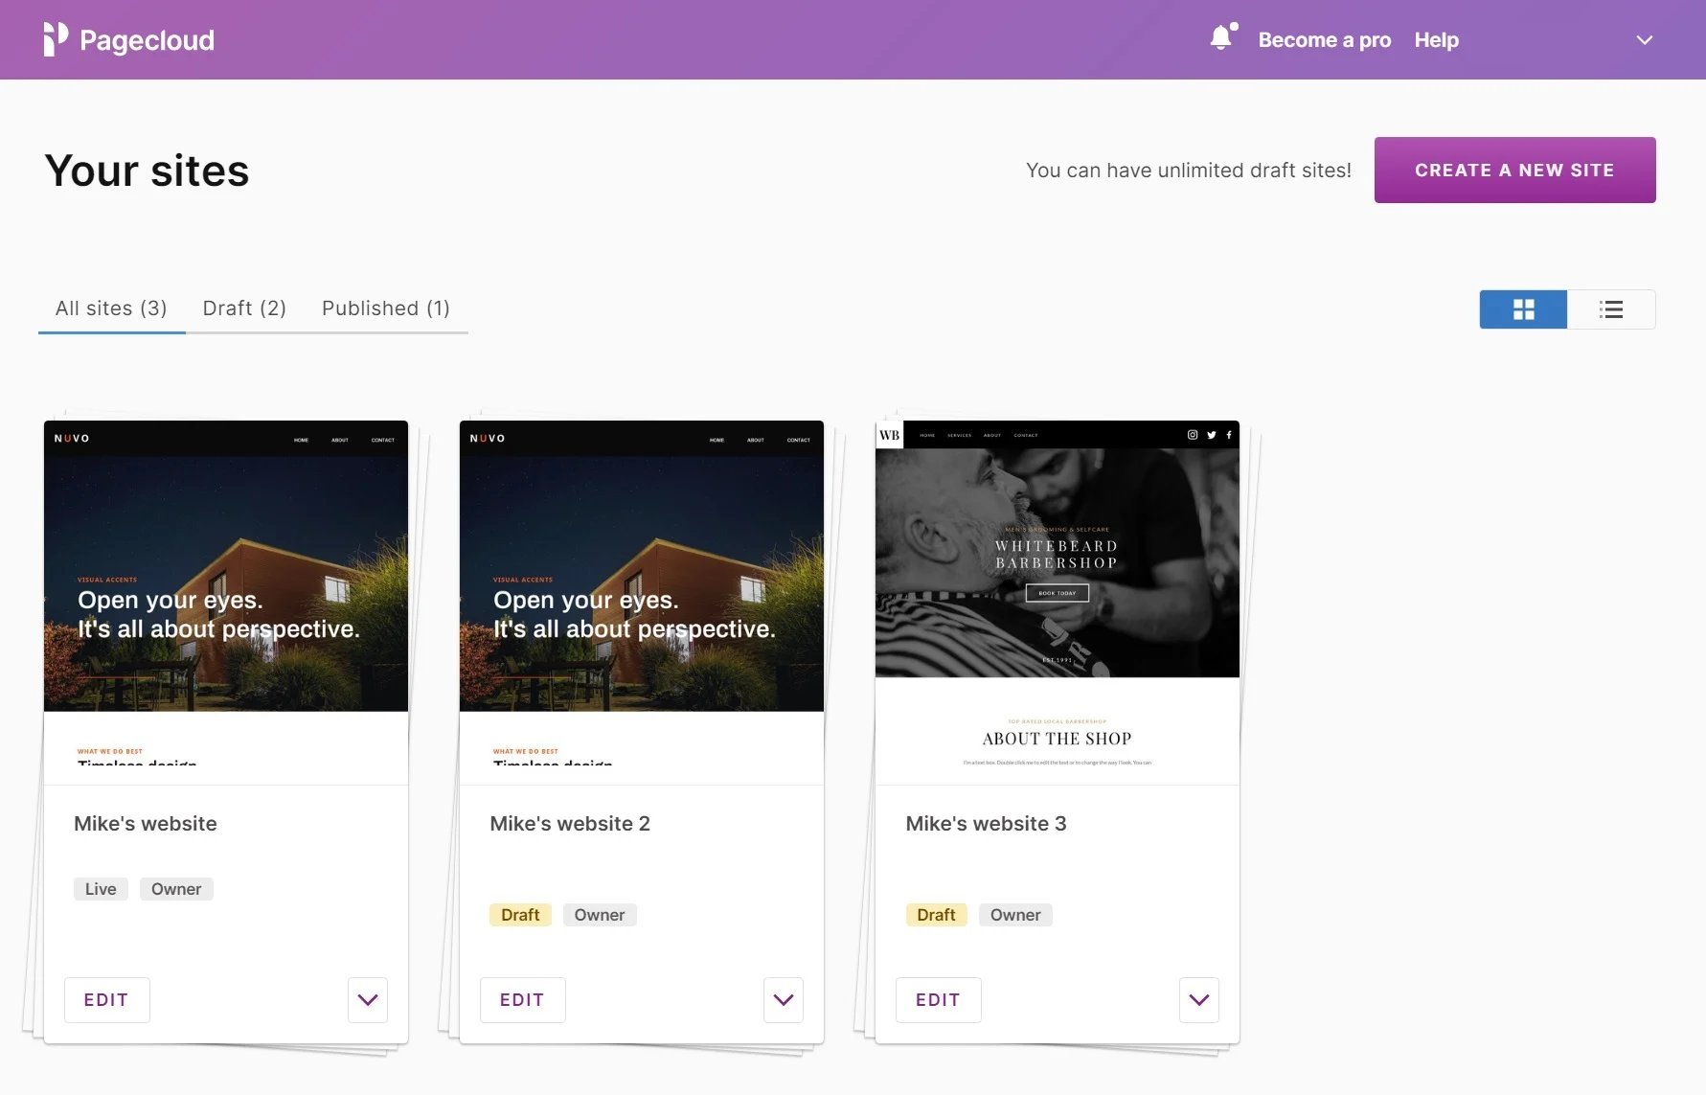Switch to list view
The height and width of the screenshot is (1095, 1706).
[x=1611, y=309]
